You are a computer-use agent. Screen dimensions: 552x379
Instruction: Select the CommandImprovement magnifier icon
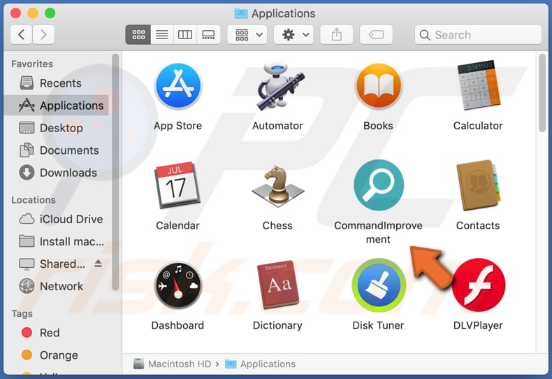(x=379, y=185)
